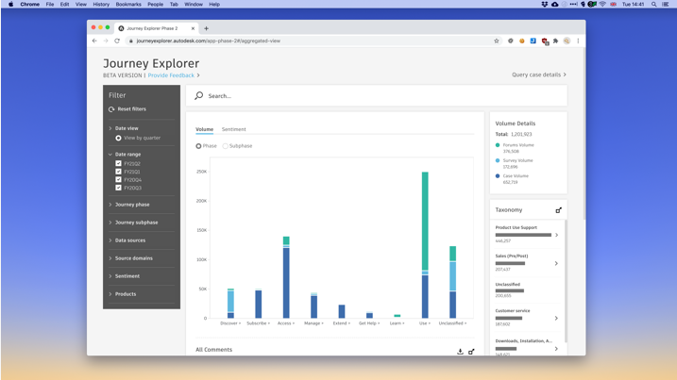
Task: Open the Chrome three-dot menu
Action: 578,41
